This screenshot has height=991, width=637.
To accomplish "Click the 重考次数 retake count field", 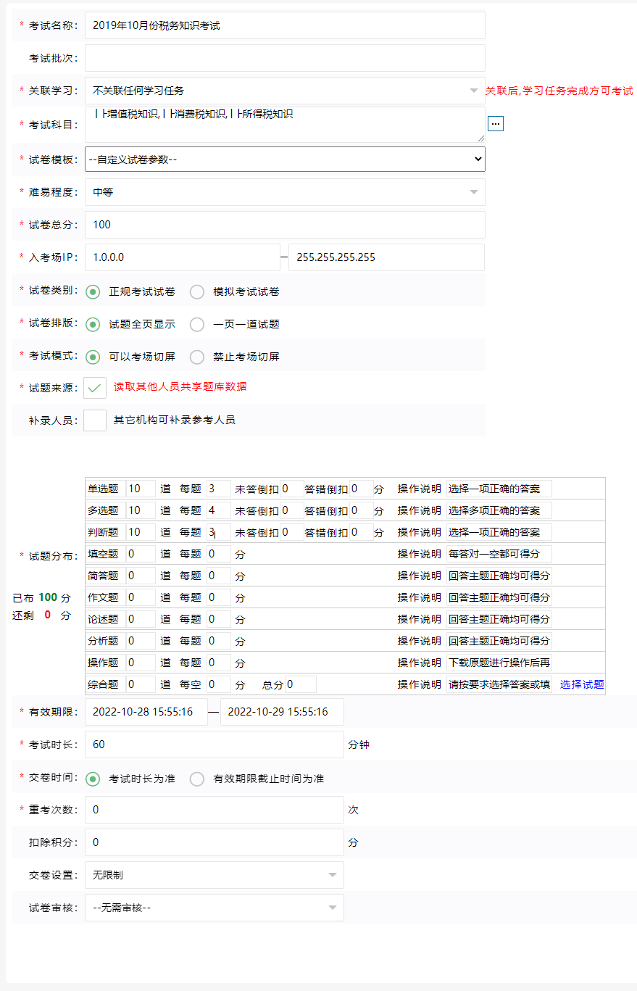I will coord(215,810).
